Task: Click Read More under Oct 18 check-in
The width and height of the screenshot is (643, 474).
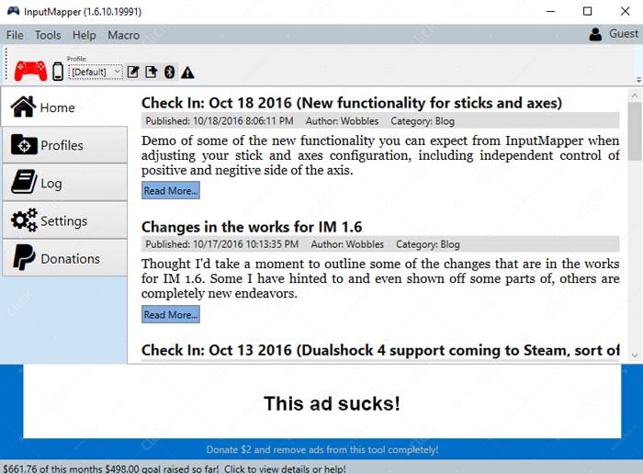Action: (170, 191)
